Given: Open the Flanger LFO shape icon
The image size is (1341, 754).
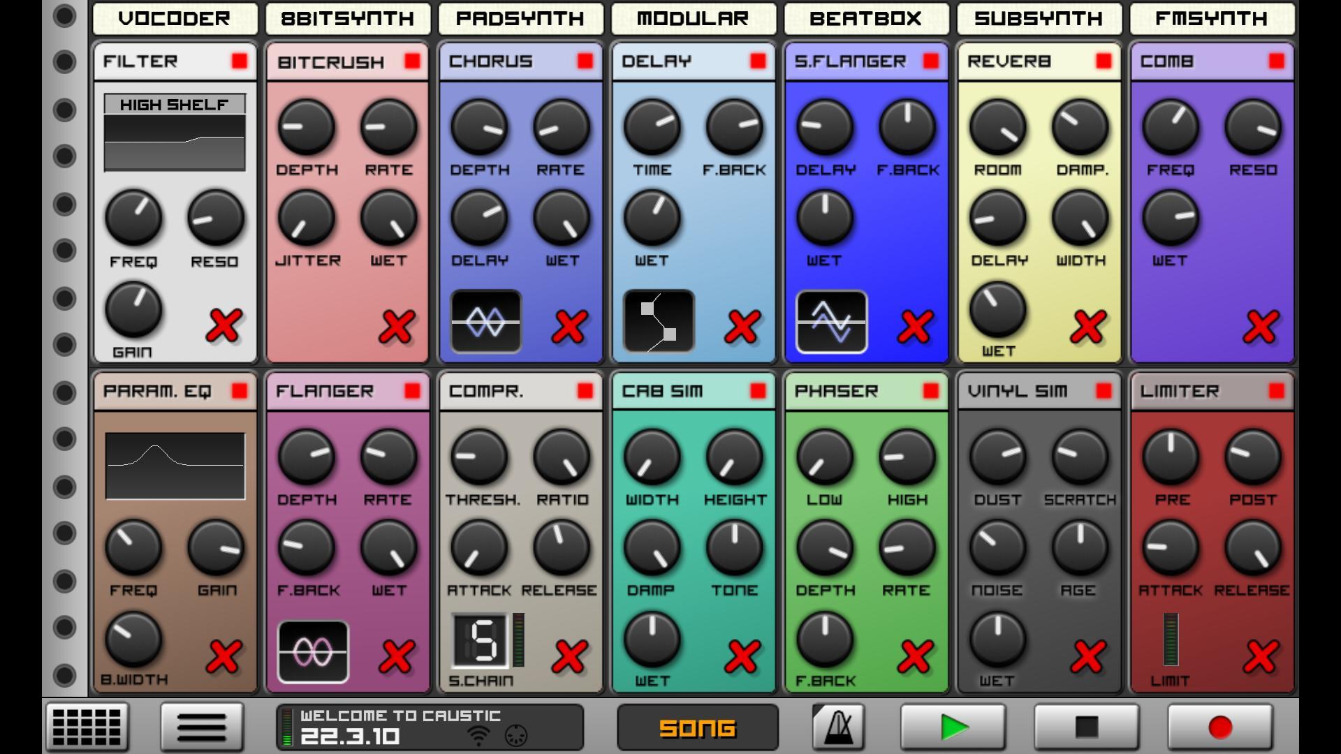Looking at the screenshot, I should pyautogui.click(x=312, y=653).
